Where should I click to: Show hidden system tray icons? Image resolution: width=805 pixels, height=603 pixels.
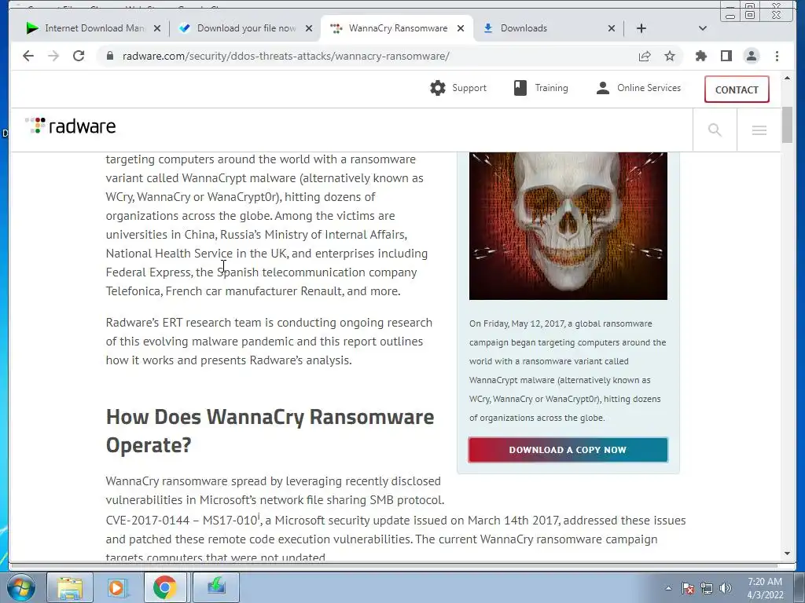coord(668,588)
